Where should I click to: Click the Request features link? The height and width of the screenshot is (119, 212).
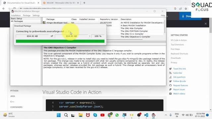(181, 85)
